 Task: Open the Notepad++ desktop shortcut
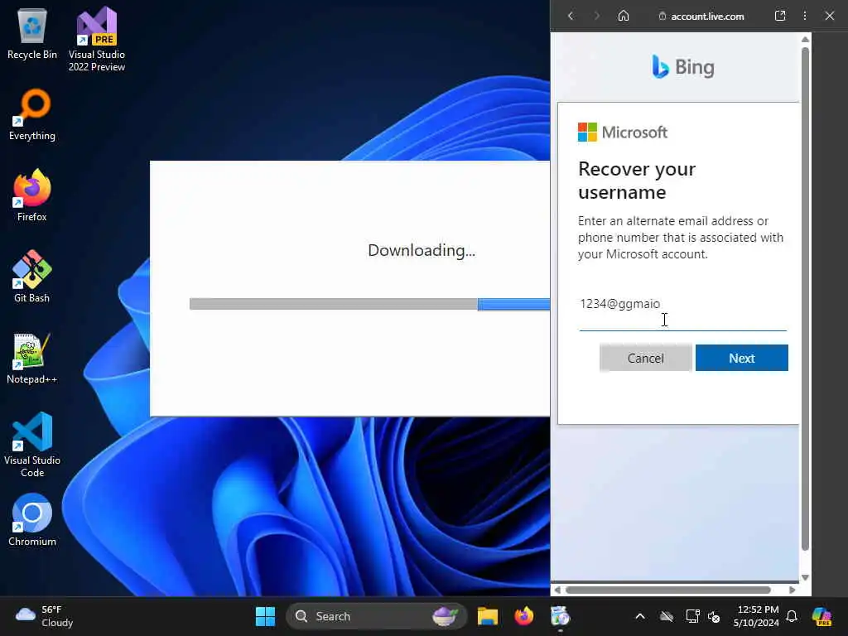pyautogui.click(x=32, y=358)
